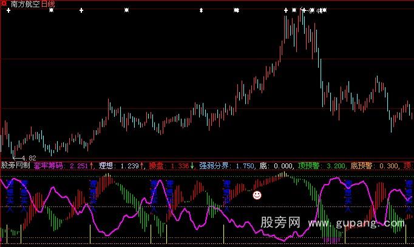Open the 股旁网制 indicator name menu
Screen dimensions: 414x247
point(15,165)
